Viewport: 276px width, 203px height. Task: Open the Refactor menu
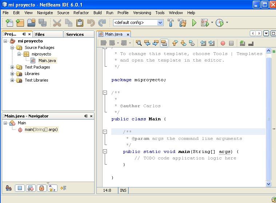click(x=81, y=13)
